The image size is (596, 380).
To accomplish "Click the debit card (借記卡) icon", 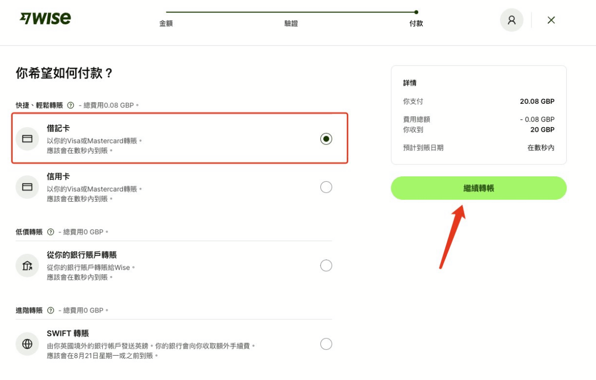I will 27,139.
